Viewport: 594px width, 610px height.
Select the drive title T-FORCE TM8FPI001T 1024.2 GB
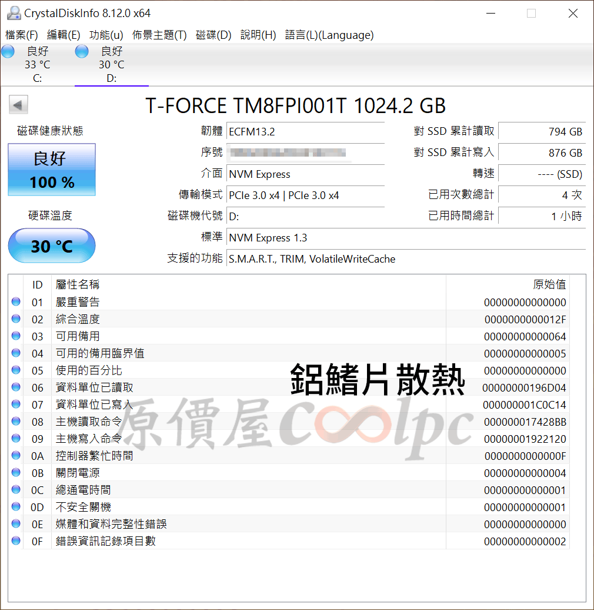pos(295,105)
